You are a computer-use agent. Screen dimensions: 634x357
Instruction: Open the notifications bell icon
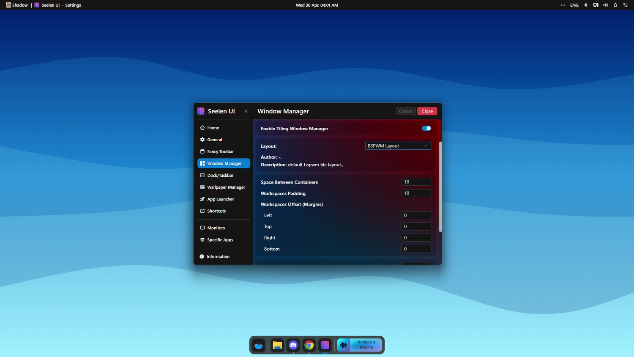615,5
